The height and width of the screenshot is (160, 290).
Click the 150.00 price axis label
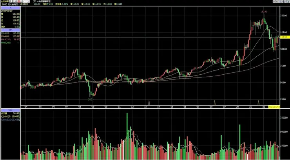[x=285, y=16]
